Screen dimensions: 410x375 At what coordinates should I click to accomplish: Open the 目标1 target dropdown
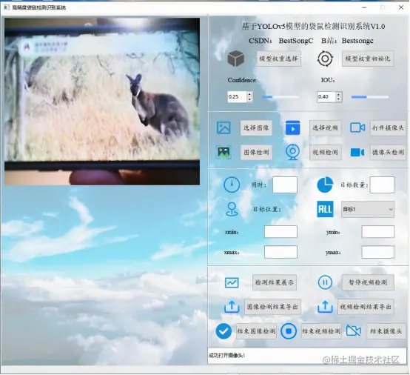point(368,209)
